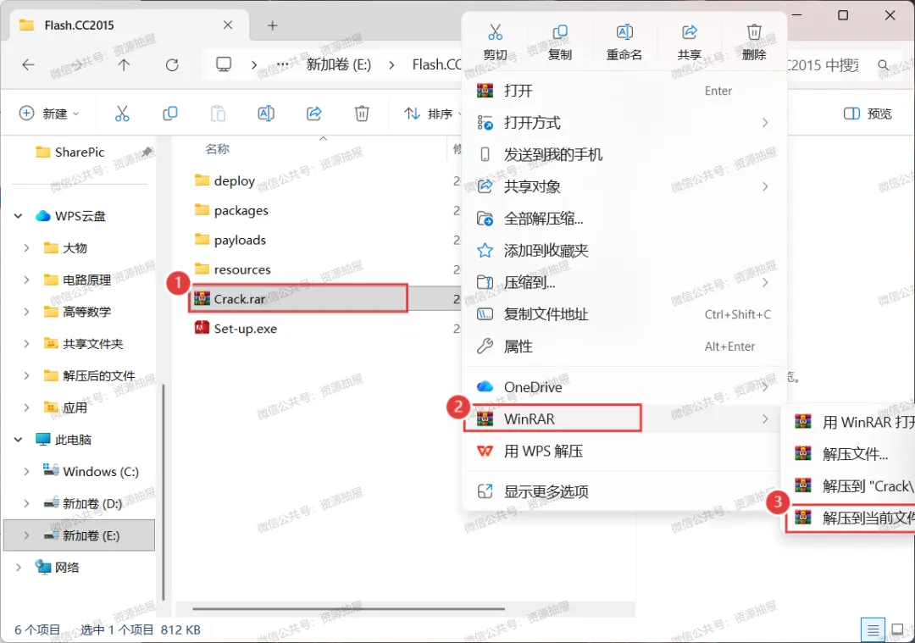Click the Cut icon in context menu
This screenshot has height=643, width=915.
495,32
